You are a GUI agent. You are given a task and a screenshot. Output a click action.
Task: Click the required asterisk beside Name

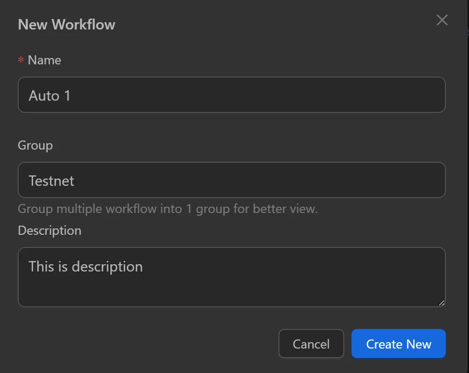pyautogui.click(x=20, y=60)
